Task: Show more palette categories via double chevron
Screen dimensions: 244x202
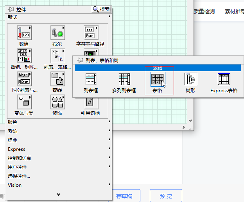Action: pyautogui.click(x=59, y=194)
